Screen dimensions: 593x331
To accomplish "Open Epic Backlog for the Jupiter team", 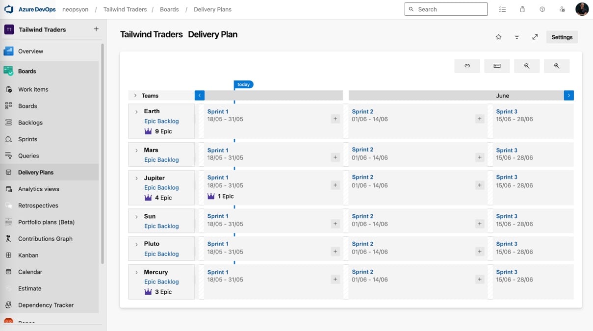I will pyautogui.click(x=161, y=187).
